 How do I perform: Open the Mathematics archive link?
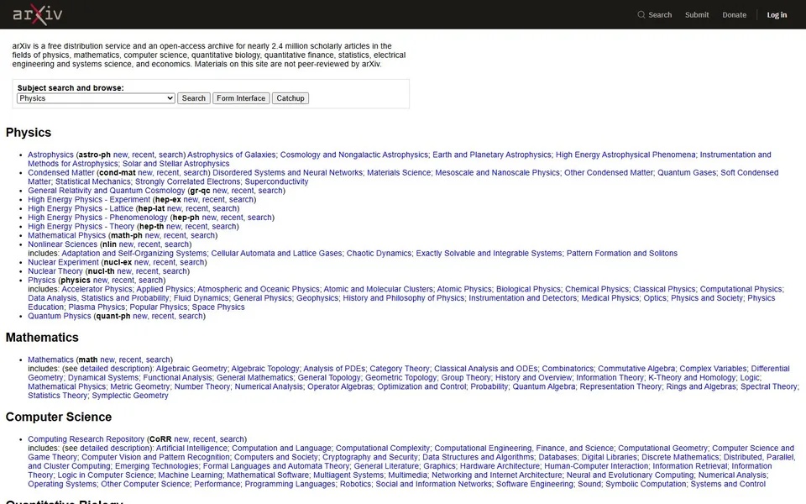(50, 360)
